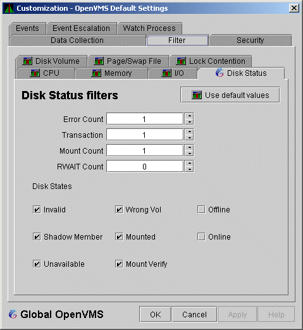Enable the Offline disk state checkbox
Screen dimensions: 303x330
pyautogui.click(x=201, y=210)
